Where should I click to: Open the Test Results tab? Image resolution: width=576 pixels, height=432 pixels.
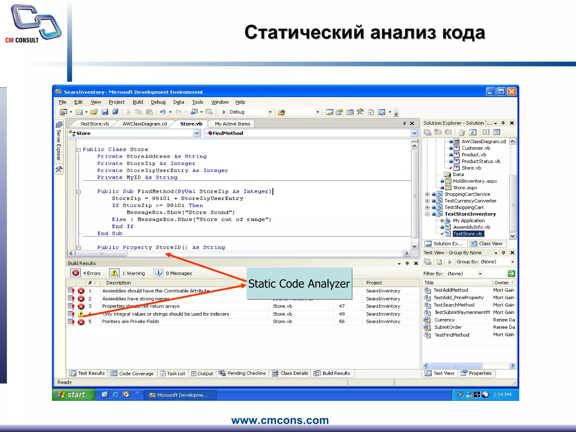click(87, 373)
